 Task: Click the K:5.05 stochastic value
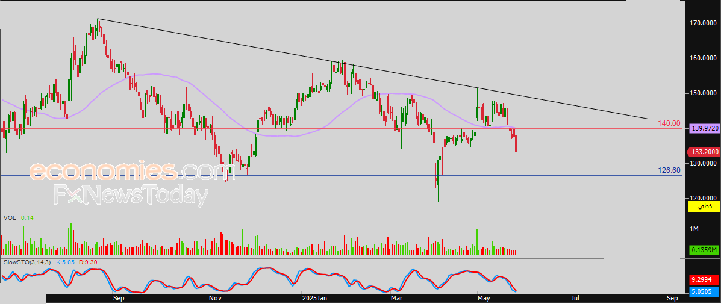65,262
